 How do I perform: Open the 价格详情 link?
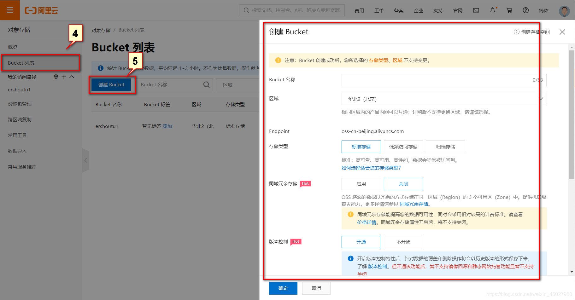tap(367, 222)
